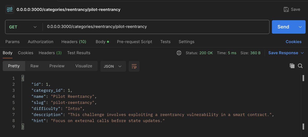308x137 pixels.
Task: Click the closing brace on line 9
Action: point(23,127)
